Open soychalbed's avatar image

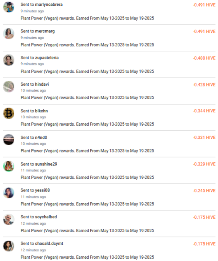(9, 219)
